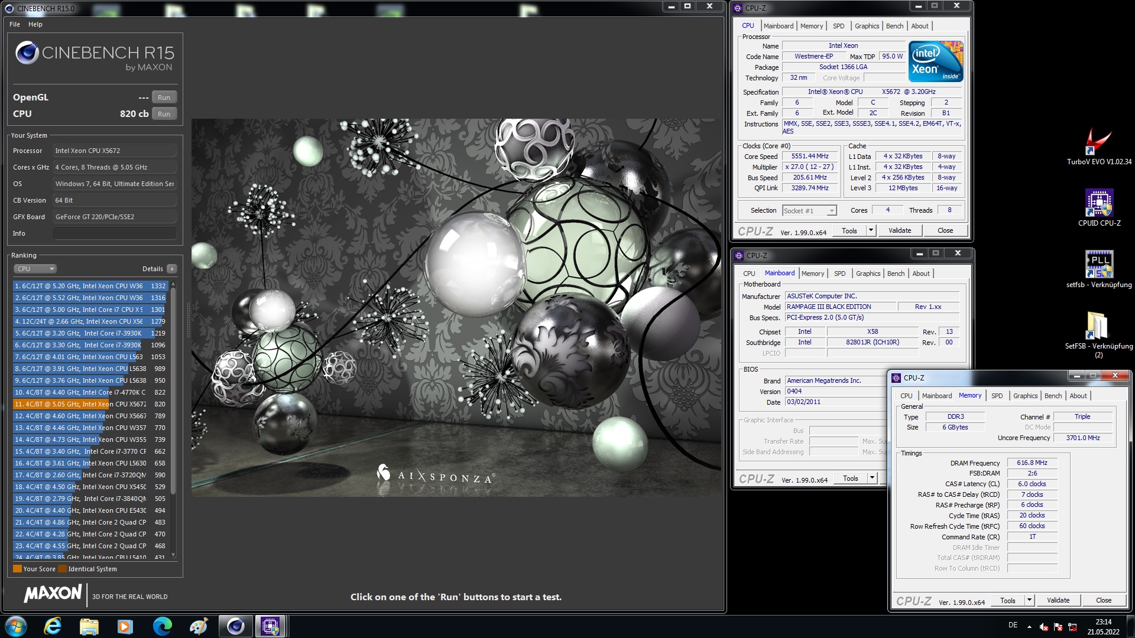The height and width of the screenshot is (638, 1135).
Task: Click DRAM Frequency value 616.8 MHz
Action: pyautogui.click(x=1032, y=463)
